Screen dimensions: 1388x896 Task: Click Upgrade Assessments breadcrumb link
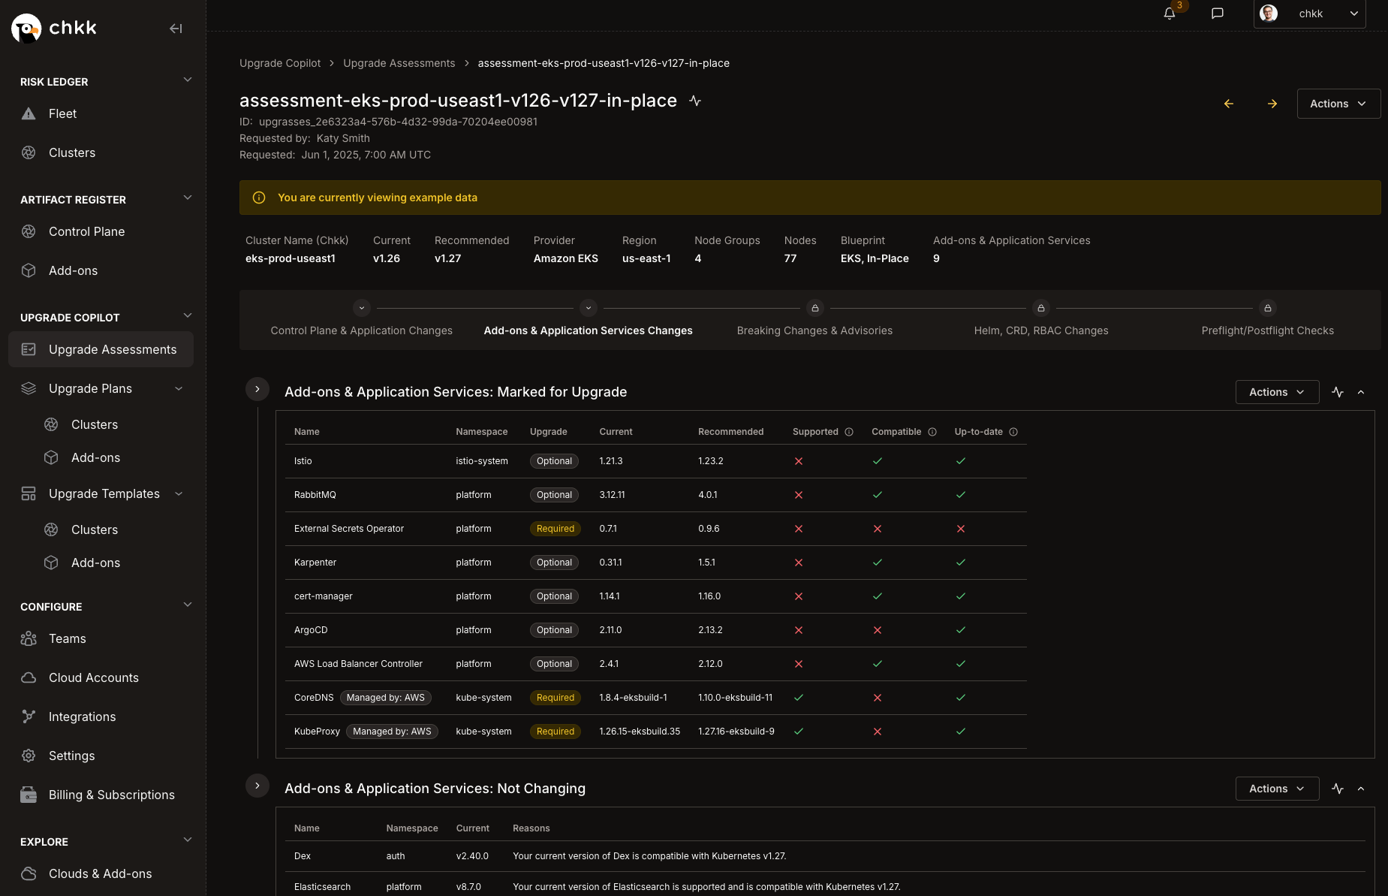pos(399,63)
